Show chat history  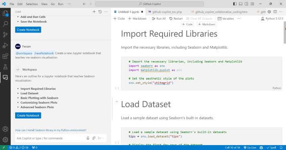coord(100,12)
